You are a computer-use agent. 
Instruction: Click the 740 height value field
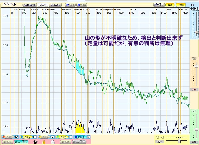[x=194, y=90]
